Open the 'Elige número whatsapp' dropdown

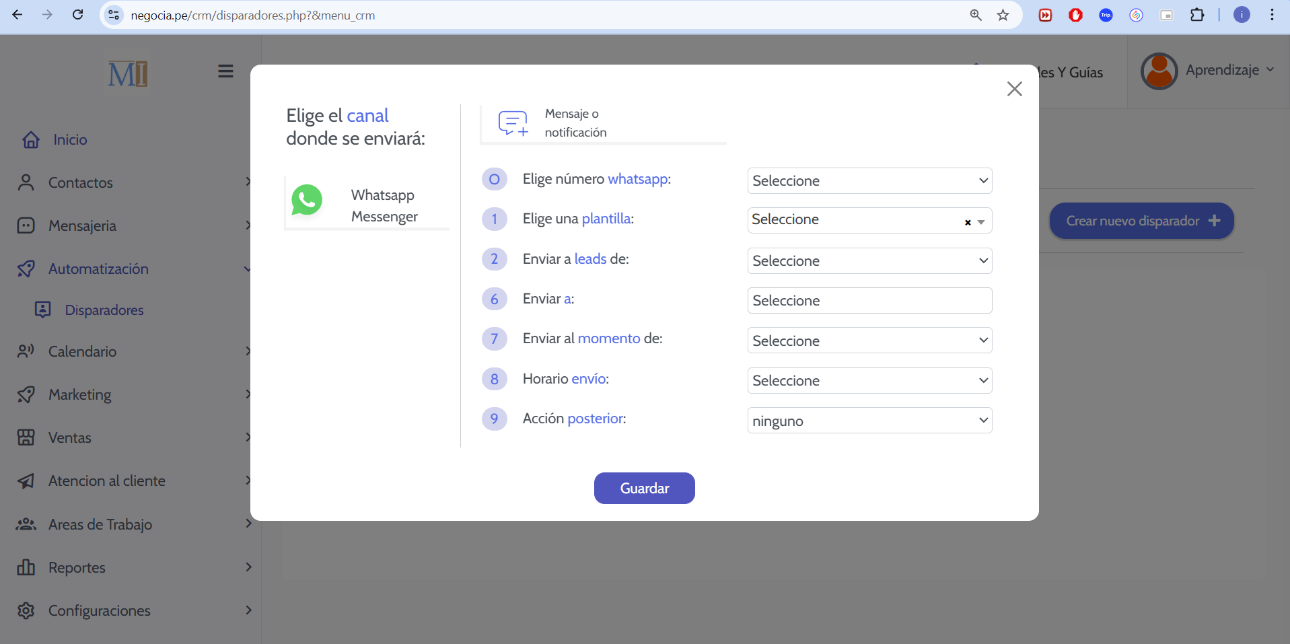coord(869,181)
